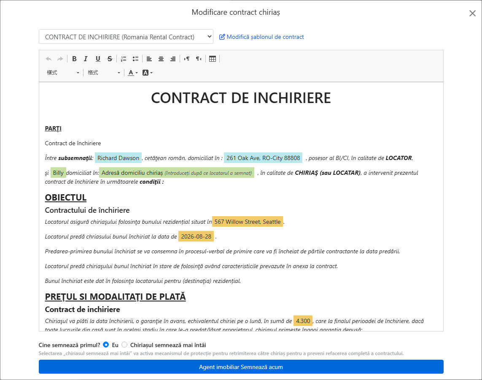Close the Modificare contract chiriaș dialog

tap(472, 13)
